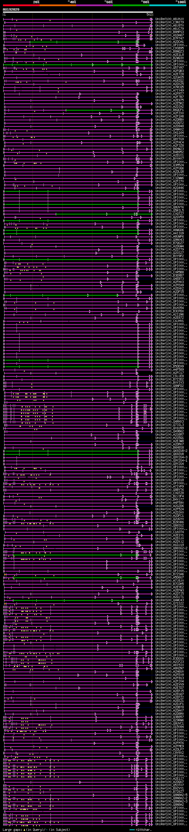Select hit UniRef100_A2E728
189x832 pixels.
170,74
